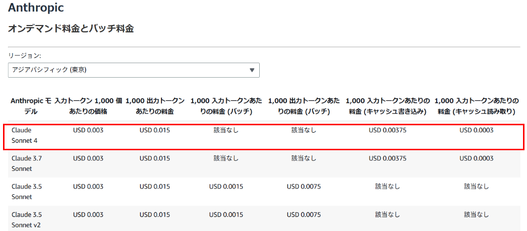Click the キャッシュ読み取り column header
The width and height of the screenshot is (527, 231).
click(476, 106)
